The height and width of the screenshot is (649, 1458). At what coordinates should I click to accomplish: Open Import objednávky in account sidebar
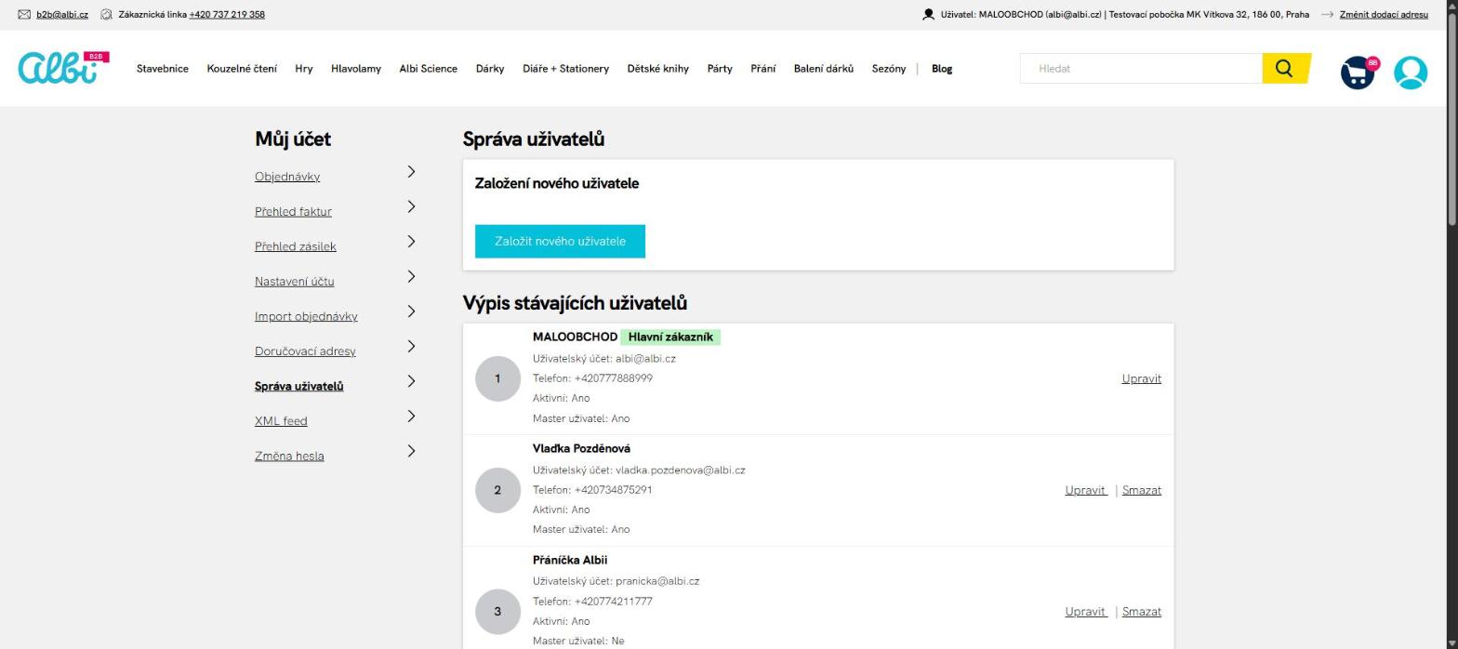pyautogui.click(x=306, y=316)
